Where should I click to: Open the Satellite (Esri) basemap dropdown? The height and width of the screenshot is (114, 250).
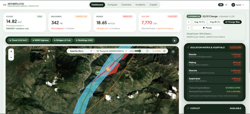point(81,51)
